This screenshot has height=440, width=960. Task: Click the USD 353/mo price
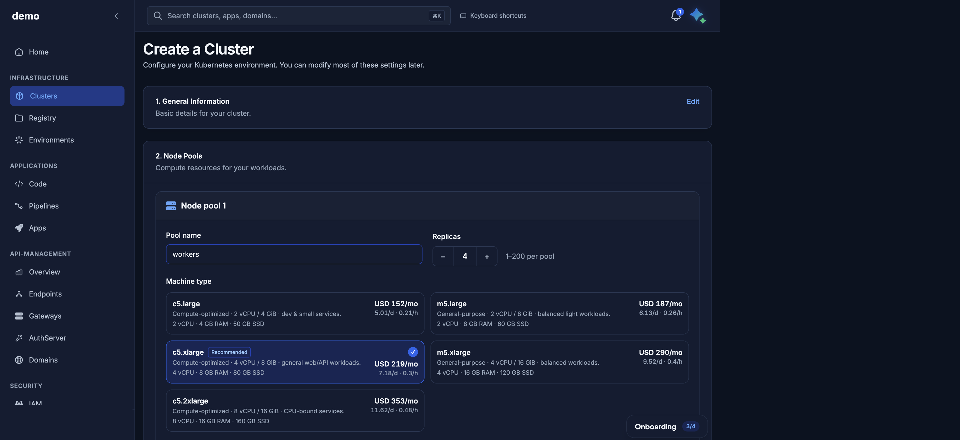396,401
